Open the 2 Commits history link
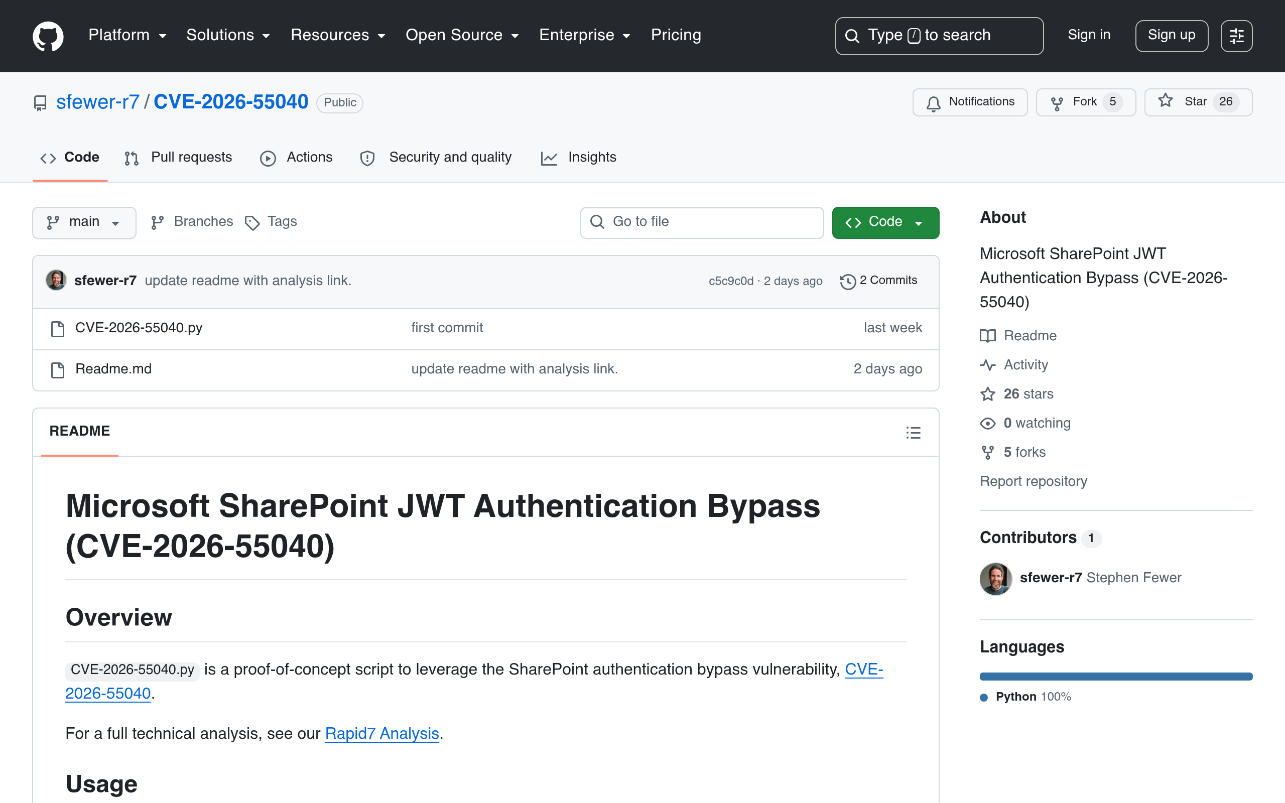This screenshot has width=1285, height=803. 879,281
